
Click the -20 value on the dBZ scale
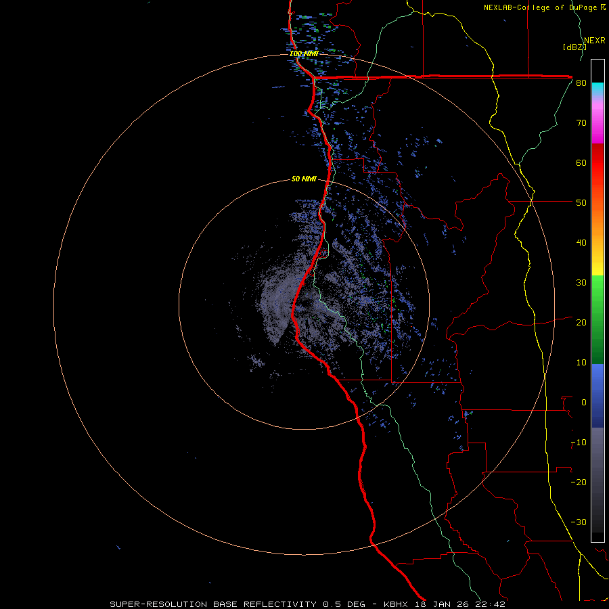tap(579, 482)
